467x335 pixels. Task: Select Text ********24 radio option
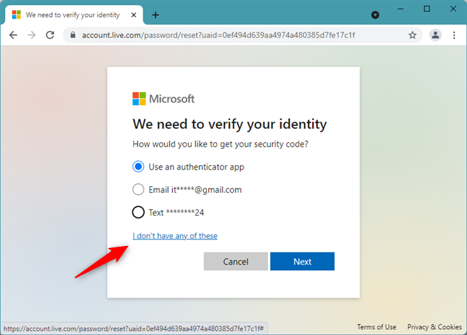[x=138, y=212]
